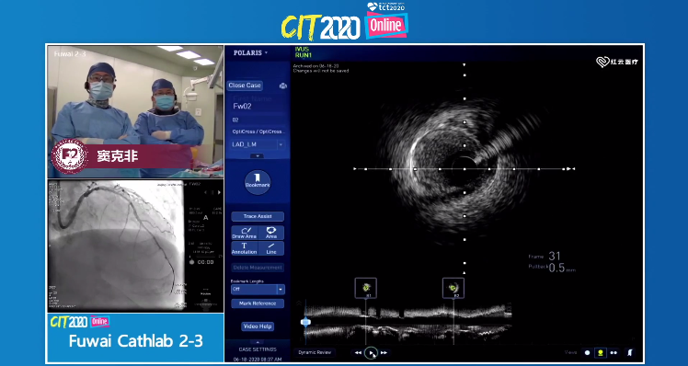Switch to dual side-by-side view
This screenshot has width=688, height=366.
[x=613, y=352]
